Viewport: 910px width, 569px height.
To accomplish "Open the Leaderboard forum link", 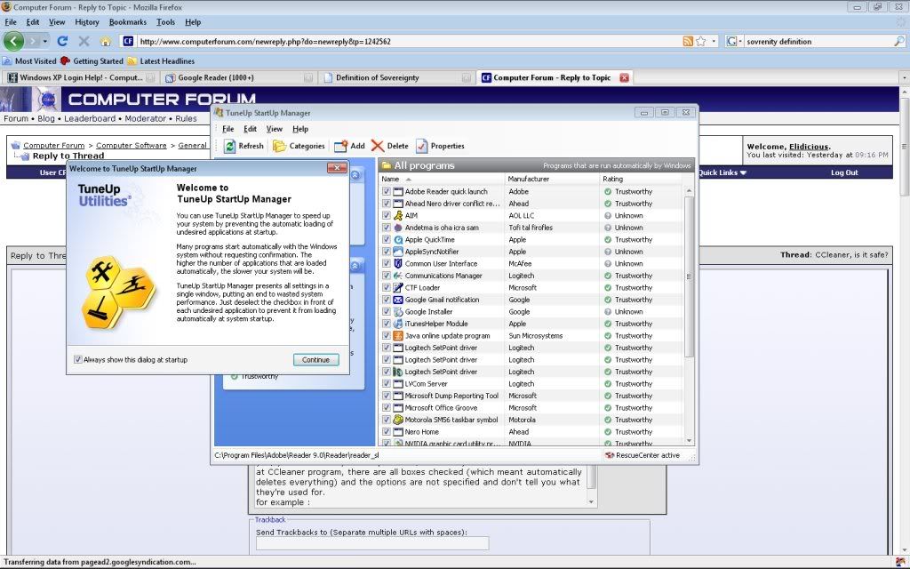I will pyautogui.click(x=90, y=118).
